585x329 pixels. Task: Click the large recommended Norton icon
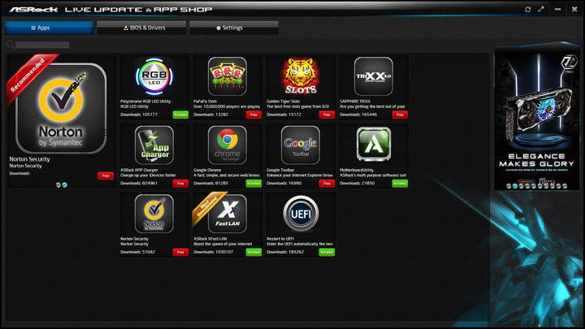(x=61, y=108)
